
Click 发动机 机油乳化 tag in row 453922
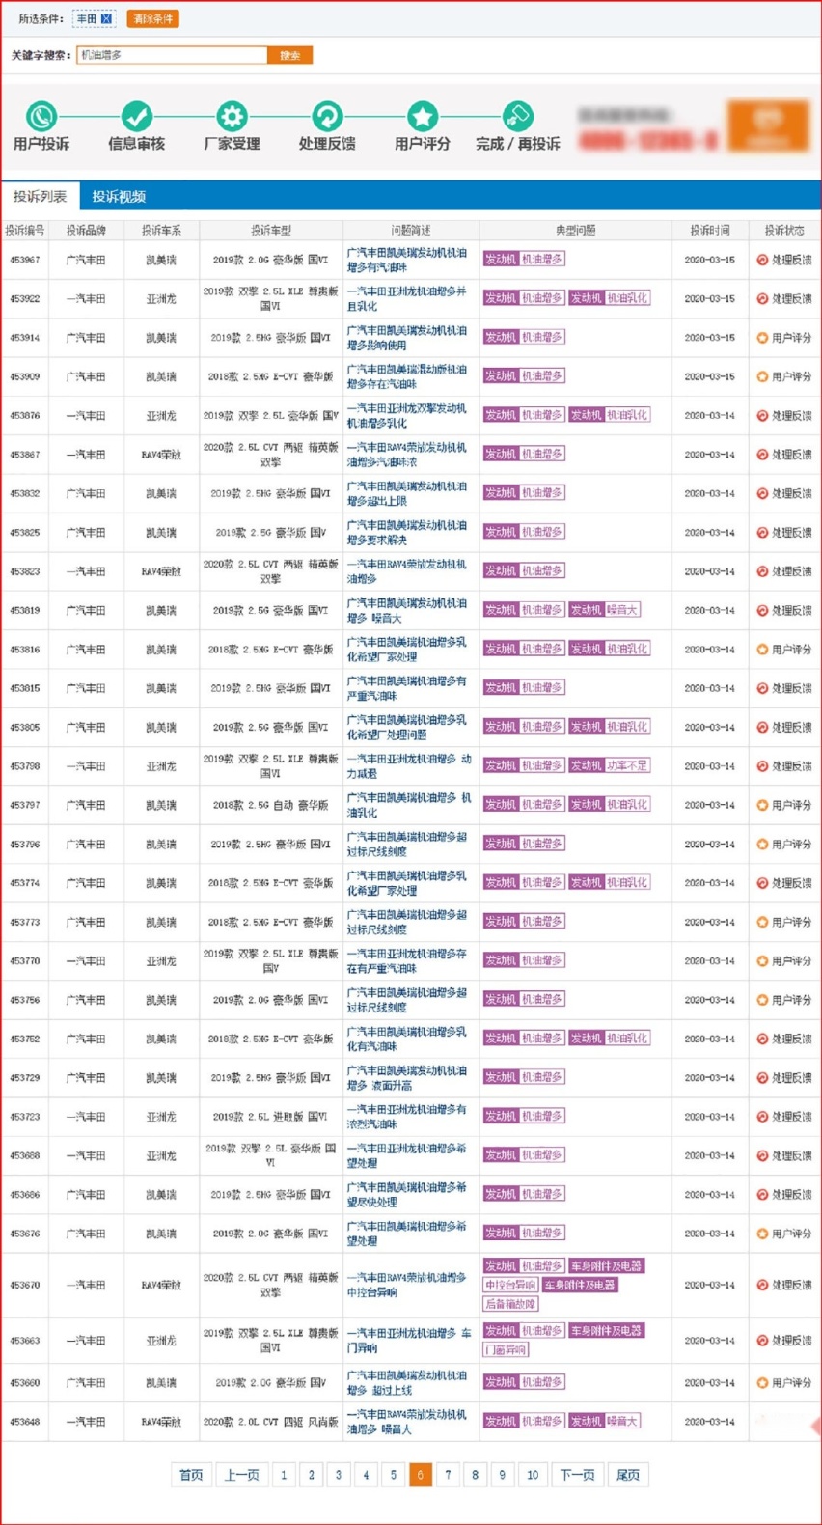[609, 298]
